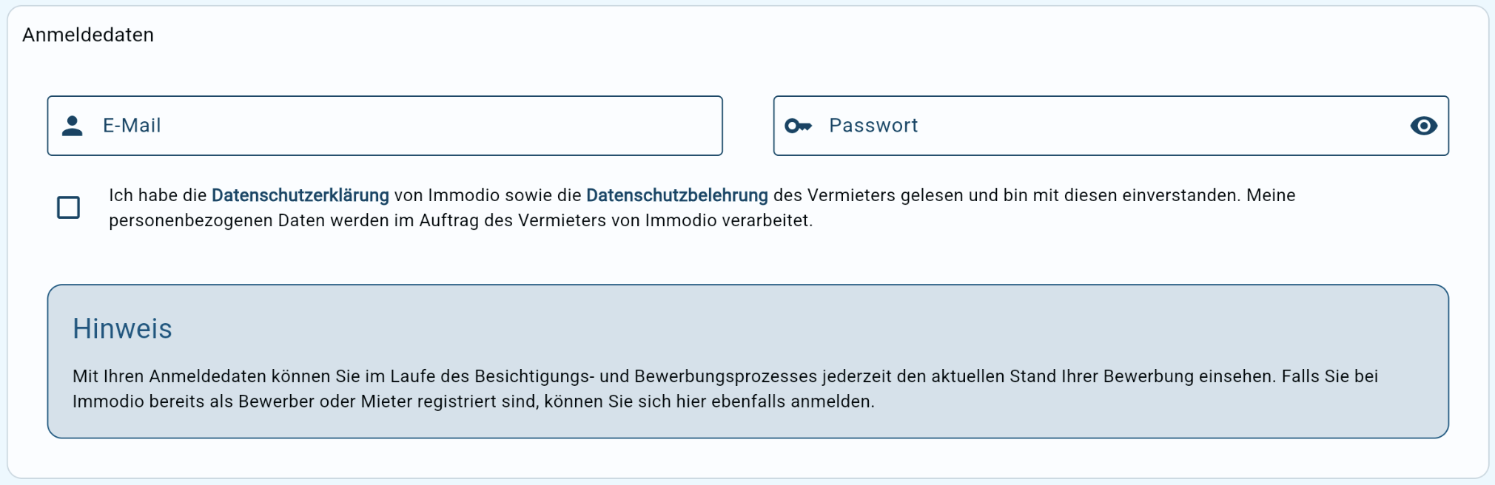Click the Hinweis heading
Image resolution: width=1495 pixels, height=485 pixels.
tap(122, 329)
